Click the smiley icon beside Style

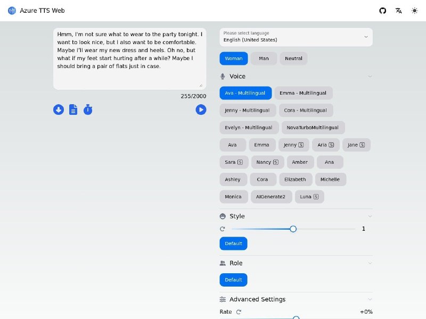pos(223,216)
